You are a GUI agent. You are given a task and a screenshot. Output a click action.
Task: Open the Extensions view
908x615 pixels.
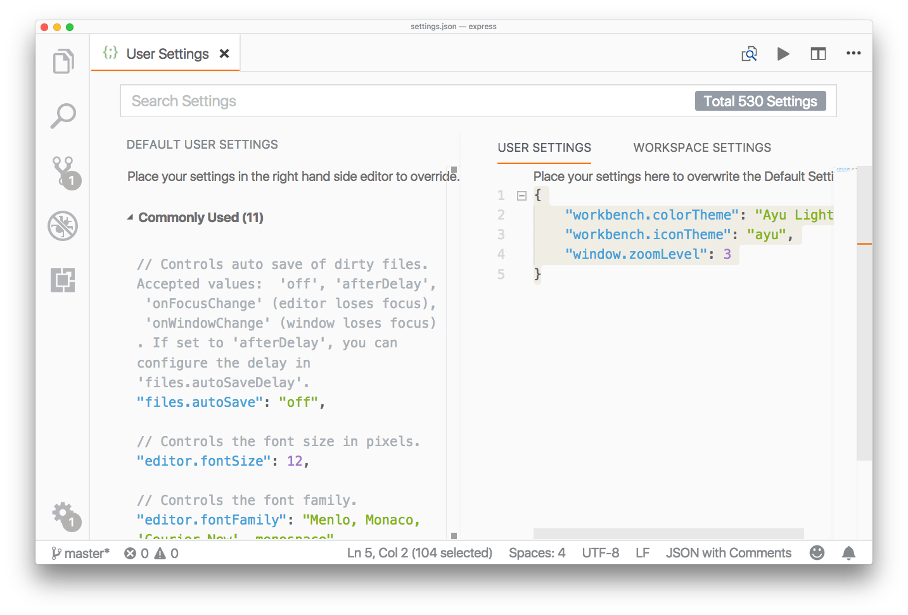coord(63,280)
